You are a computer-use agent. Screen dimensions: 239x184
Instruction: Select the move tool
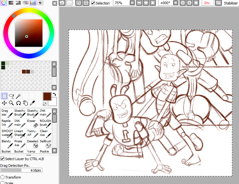pyautogui.click(x=4, y=103)
